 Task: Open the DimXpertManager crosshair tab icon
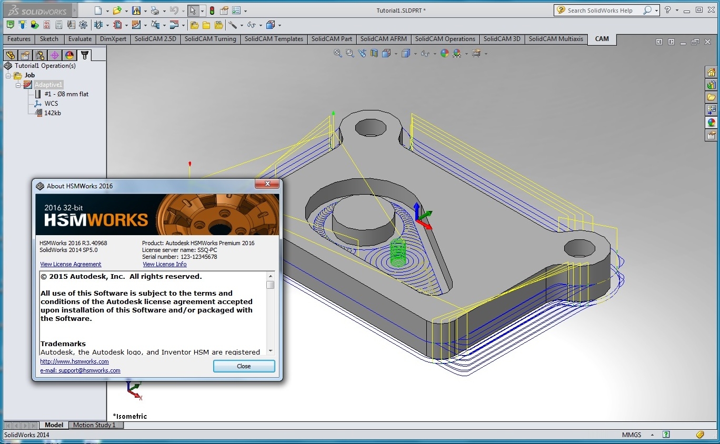point(54,55)
